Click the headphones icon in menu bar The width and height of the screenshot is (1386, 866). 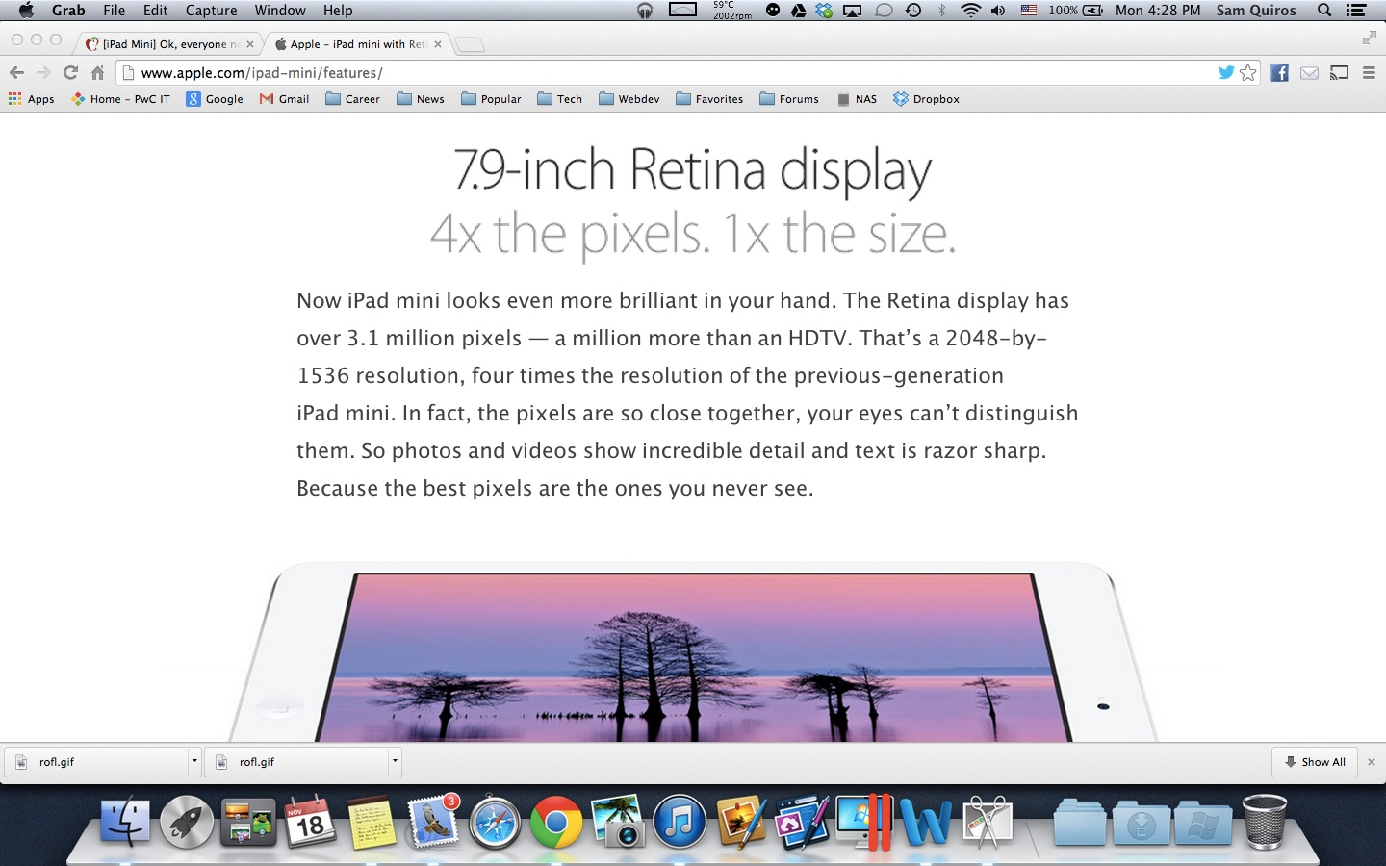[645, 11]
